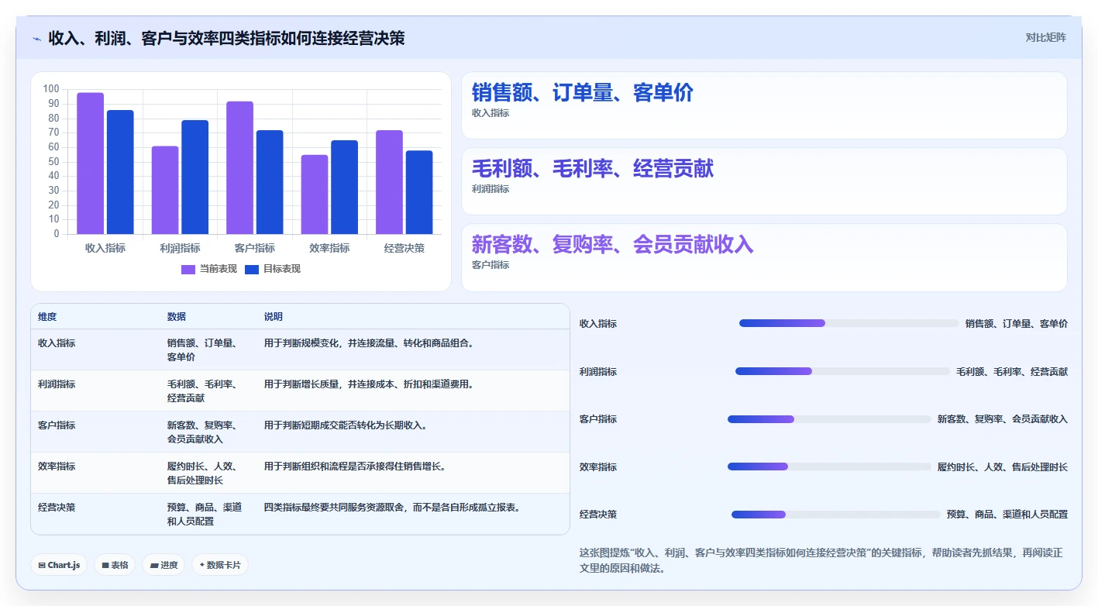Click the 收入指标 progress bar
Image resolution: width=1098 pixels, height=606 pixels.
(848, 323)
